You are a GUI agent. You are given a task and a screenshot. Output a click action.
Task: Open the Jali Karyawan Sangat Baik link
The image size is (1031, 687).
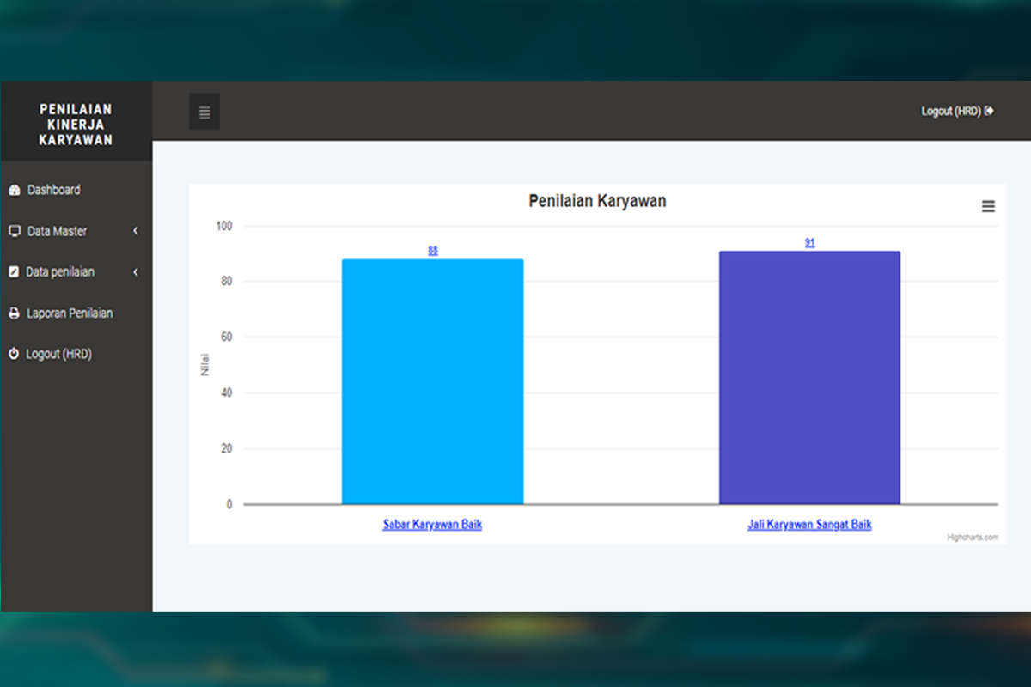[809, 524]
